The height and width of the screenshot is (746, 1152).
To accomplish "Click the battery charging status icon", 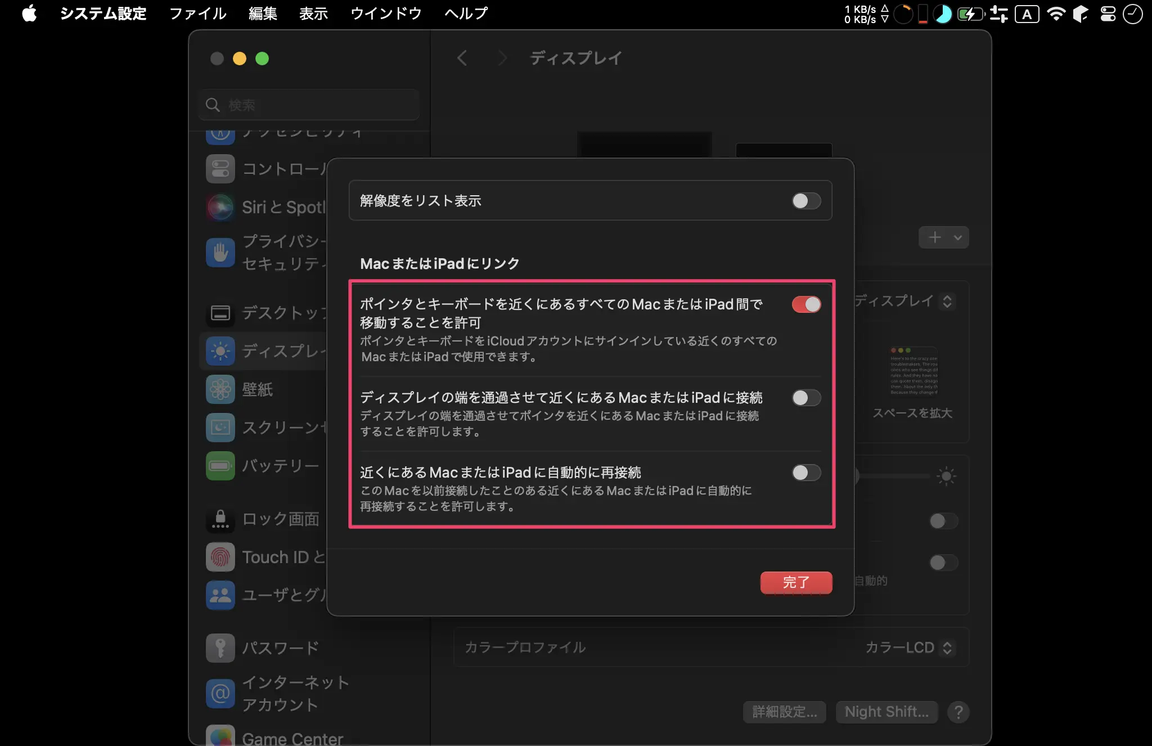I will 971,14.
